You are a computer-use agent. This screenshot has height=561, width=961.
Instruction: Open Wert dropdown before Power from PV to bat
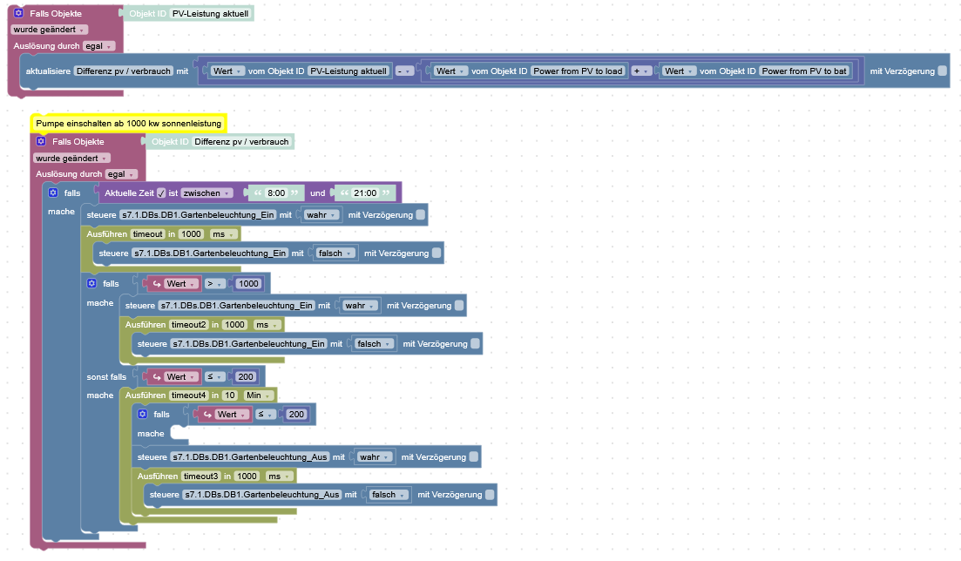(679, 71)
